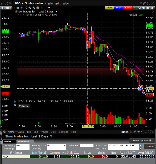The height and width of the screenshot is (164, 156).
Task: Collapse filters with Fewer options
Action: 142,140
